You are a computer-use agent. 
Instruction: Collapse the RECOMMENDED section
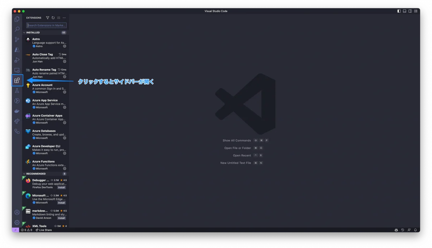[x=45, y=173]
